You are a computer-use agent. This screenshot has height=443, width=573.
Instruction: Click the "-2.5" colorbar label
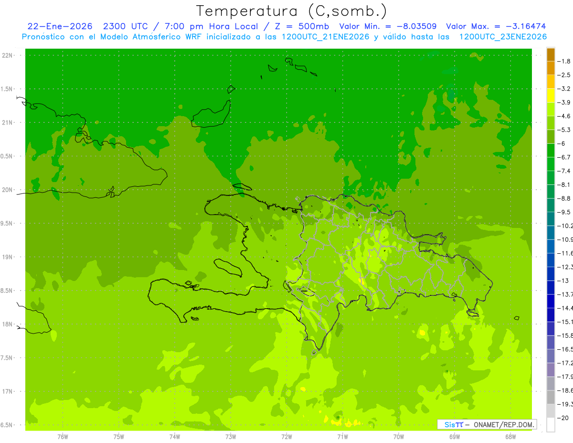coord(564,75)
